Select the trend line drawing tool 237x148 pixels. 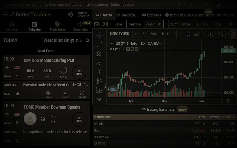[99, 44]
